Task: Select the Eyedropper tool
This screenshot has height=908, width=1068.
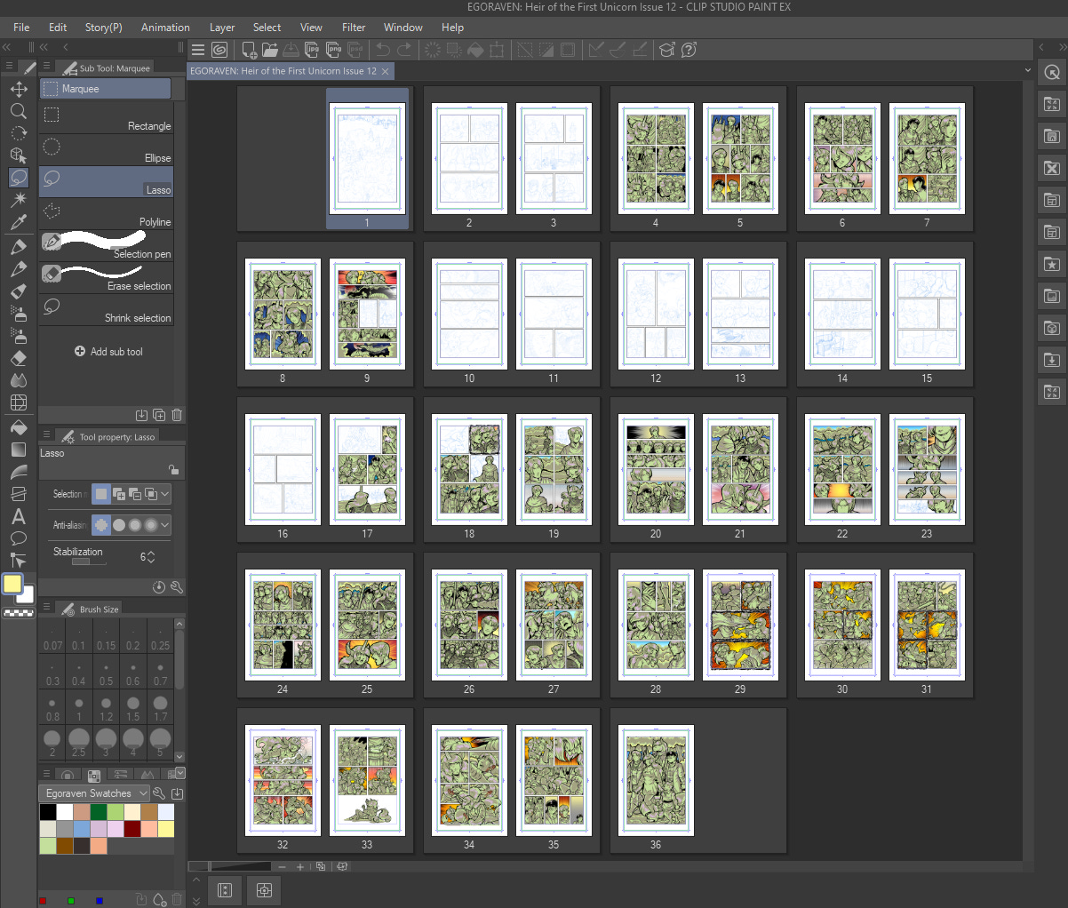Action: (19, 222)
